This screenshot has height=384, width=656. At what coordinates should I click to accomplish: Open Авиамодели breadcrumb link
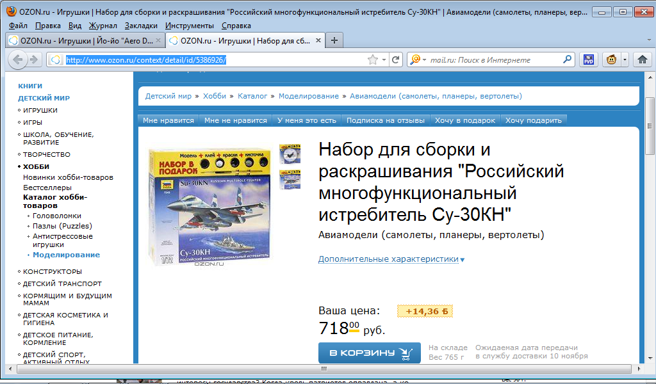(x=436, y=96)
